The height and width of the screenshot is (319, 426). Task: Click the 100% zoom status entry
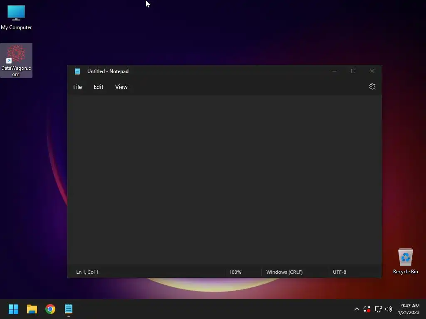click(235, 272)
